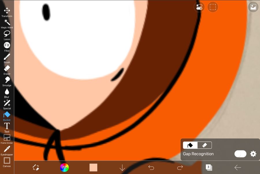Viewport: 260px width, 174px height.
Task: Tap the back arrow to exit
Action: [x=238, y=168]
